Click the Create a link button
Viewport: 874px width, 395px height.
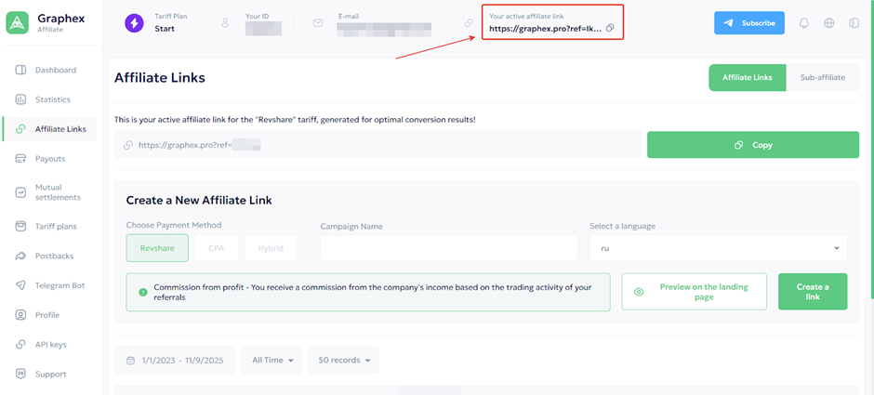pos(812,291)
